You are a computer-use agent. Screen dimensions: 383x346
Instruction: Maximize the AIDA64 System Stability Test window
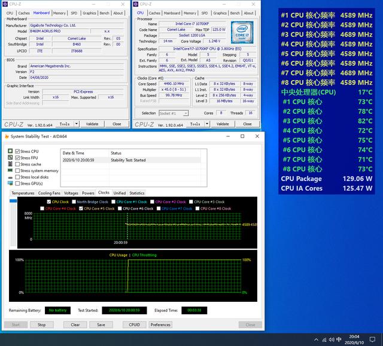tap(242, 136)
